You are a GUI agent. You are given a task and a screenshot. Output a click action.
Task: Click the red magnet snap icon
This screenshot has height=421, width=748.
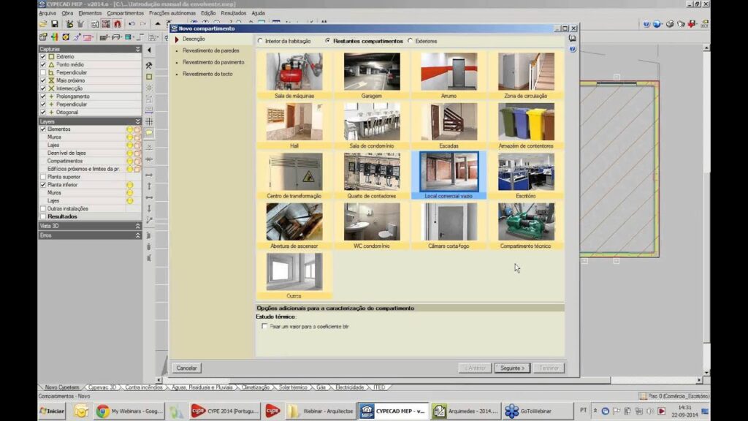coord(118,24)
